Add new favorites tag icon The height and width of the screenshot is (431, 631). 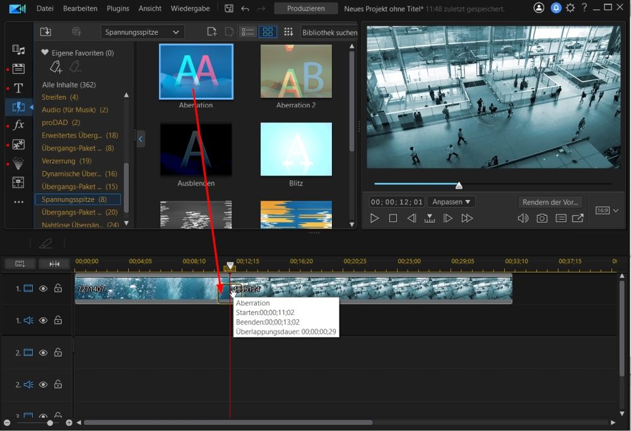click(56, 67)
